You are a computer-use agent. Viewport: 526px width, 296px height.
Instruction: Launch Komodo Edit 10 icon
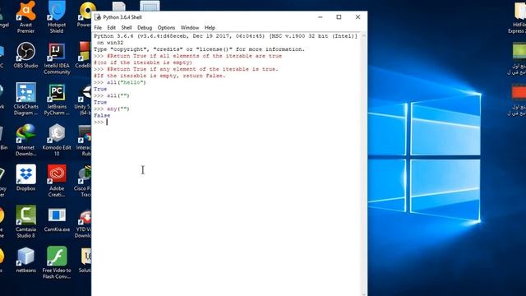(x=57, y=141)
